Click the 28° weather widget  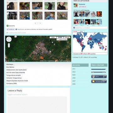pos(99,81)
